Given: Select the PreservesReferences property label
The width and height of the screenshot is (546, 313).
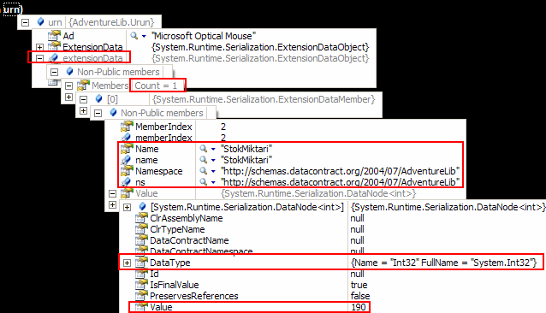Looking at the screenshot, I should tap(194, 296).
